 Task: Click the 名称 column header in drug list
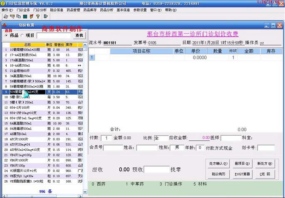[27, 44]
